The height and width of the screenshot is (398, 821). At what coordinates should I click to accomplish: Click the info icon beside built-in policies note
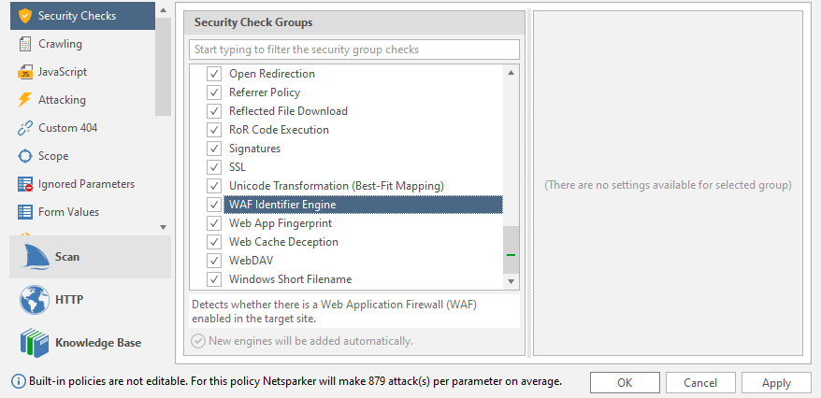[19, 382]
